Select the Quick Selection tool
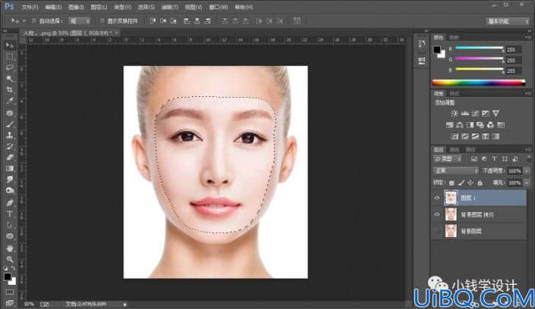This screenshot has height=309, width=535. point(10,79)
